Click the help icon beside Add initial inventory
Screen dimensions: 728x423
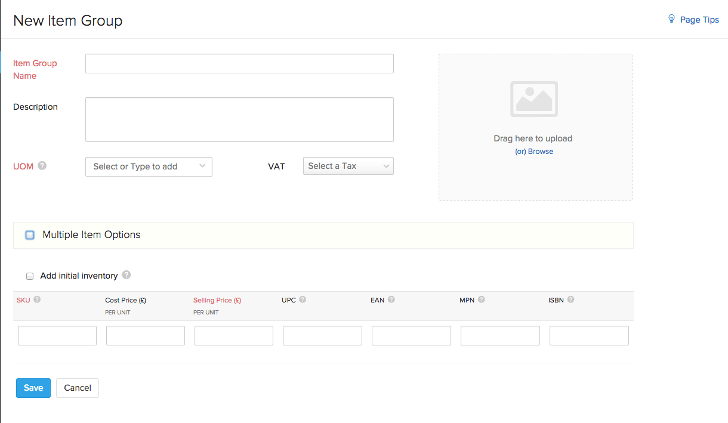coord(126,275)
